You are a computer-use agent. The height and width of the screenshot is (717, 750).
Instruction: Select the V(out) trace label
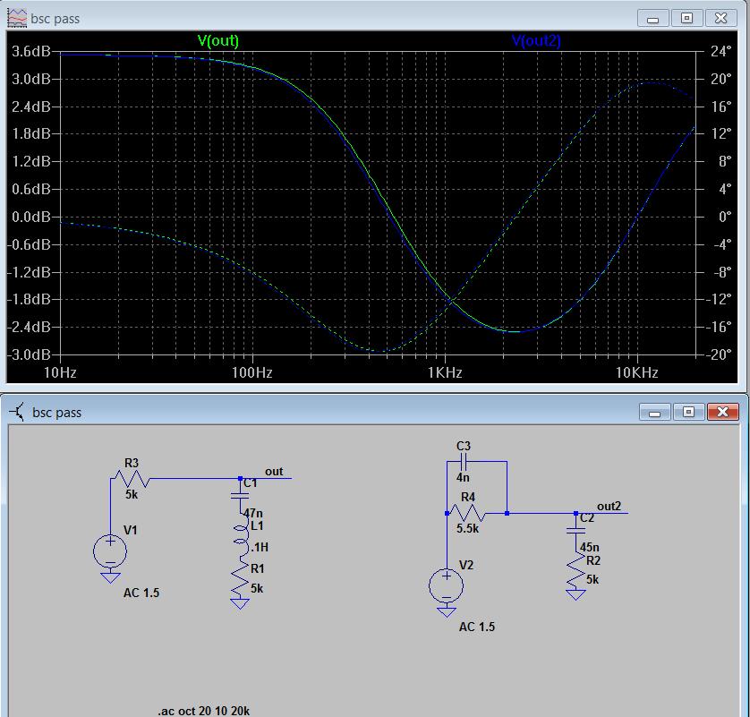click(x=217, y=40)
